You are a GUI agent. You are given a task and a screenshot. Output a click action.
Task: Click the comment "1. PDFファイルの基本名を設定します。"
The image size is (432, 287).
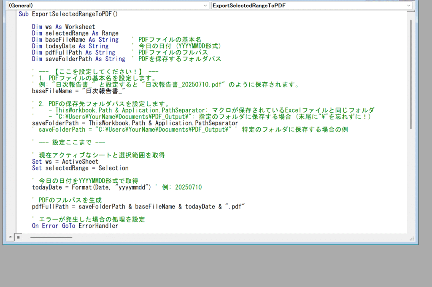(x=97, y=78)
